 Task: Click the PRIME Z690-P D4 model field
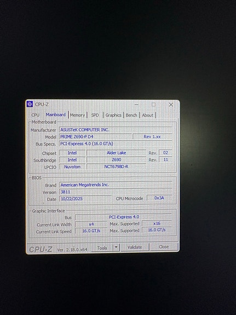[95, 137]
